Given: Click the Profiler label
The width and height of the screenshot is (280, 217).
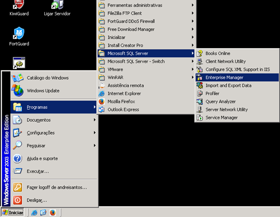Looking at the screenshot, I should (212, 93).
